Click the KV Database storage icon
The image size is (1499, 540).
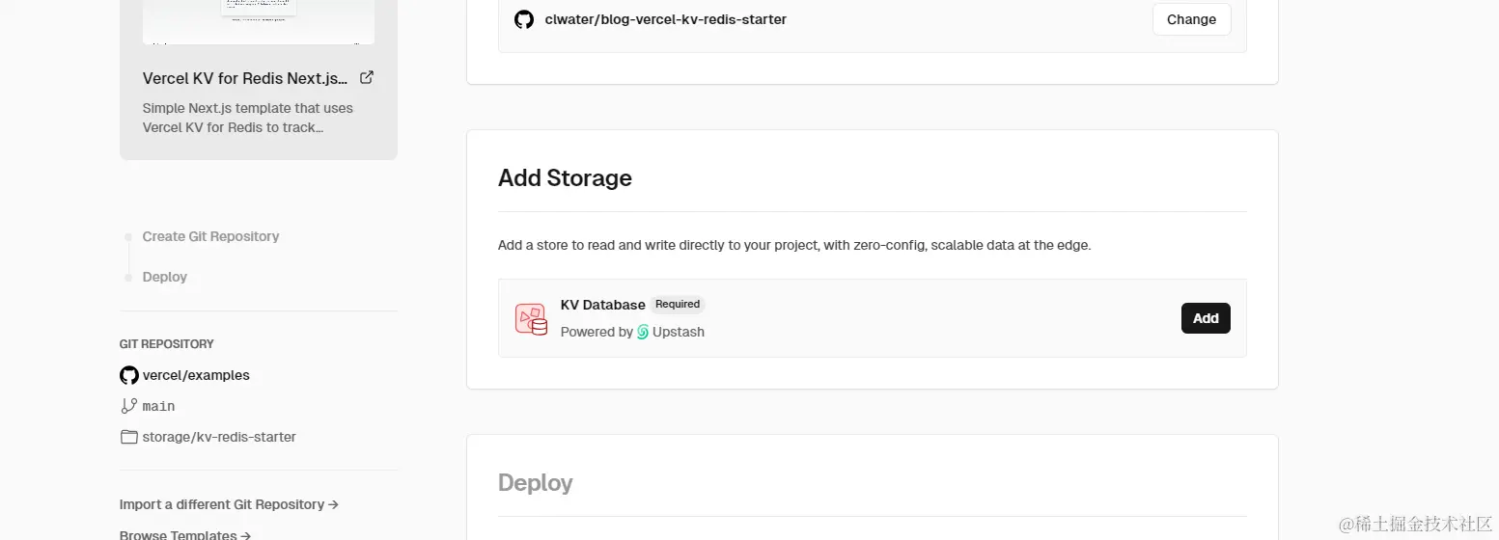point(531,319)
